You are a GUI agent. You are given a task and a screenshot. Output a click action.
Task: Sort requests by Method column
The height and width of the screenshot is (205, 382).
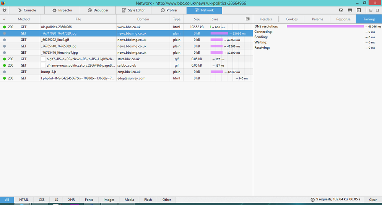(x=24, y=19)
